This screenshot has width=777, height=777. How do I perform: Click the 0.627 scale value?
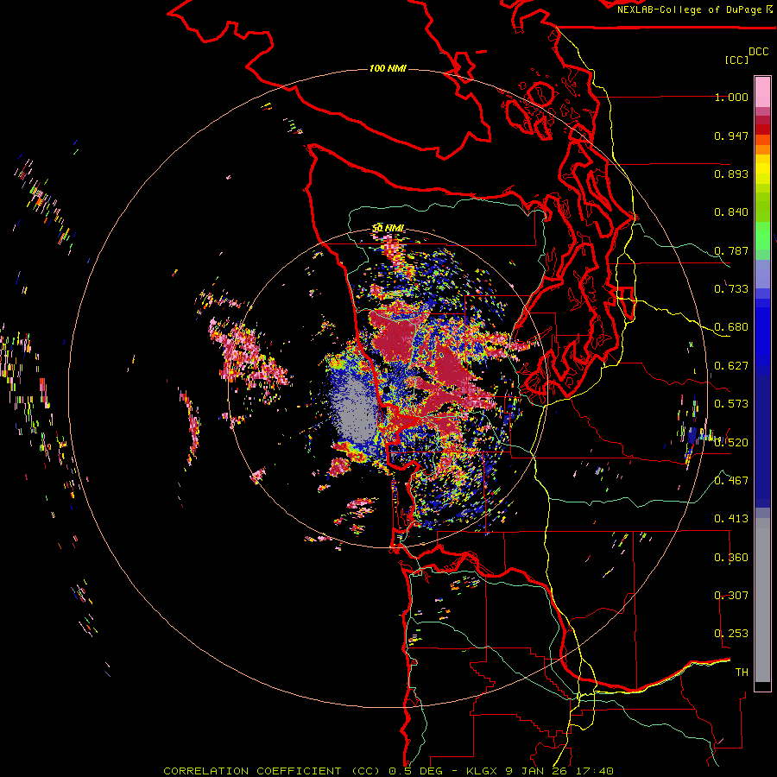coord(731,366)
